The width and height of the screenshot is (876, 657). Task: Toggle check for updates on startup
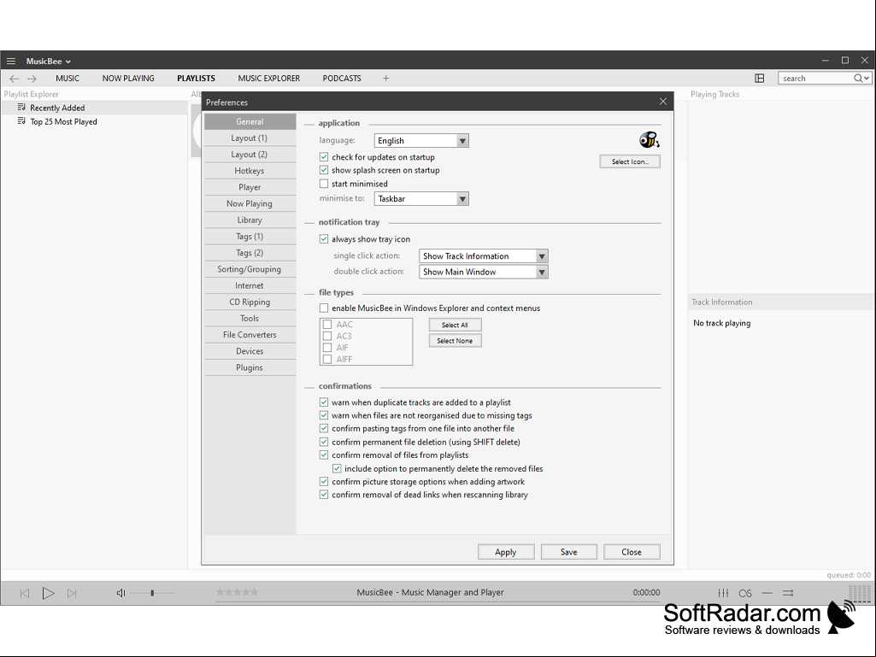pos(323,157)
